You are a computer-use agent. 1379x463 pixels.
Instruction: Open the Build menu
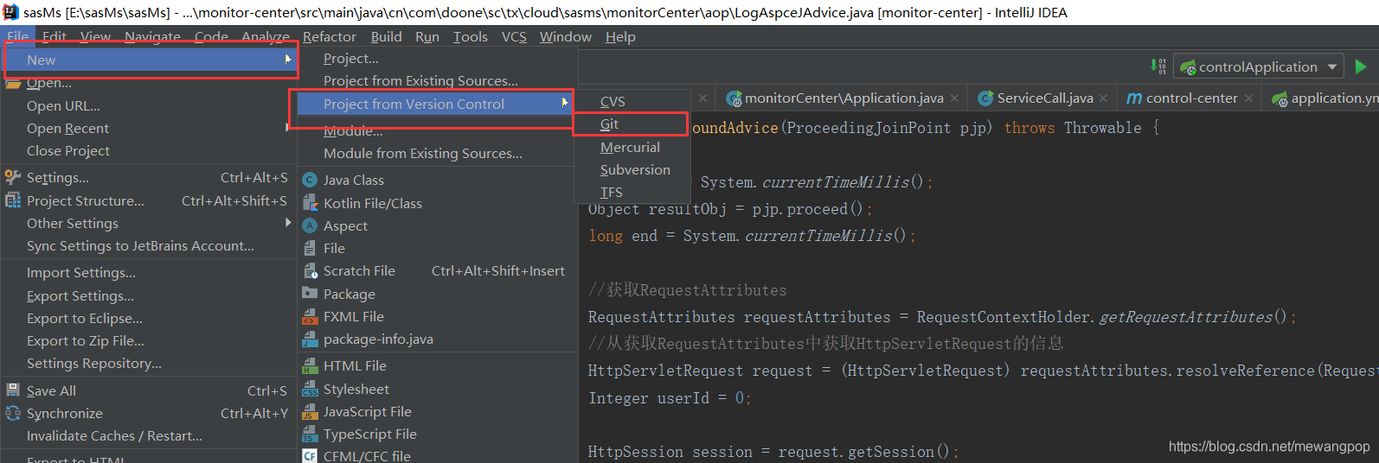(387, 36)
